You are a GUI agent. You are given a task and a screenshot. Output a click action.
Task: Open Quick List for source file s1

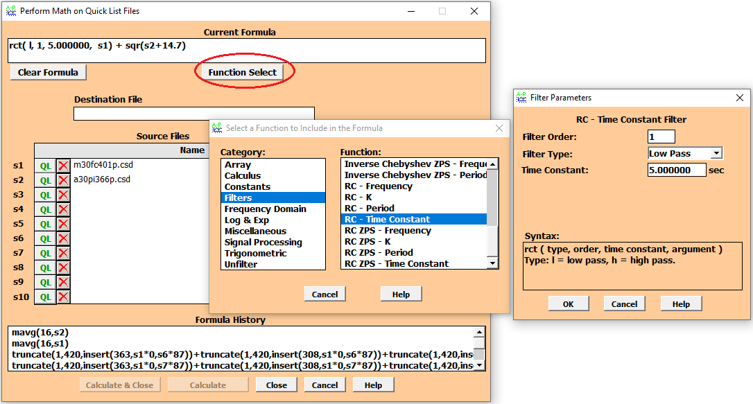click(45, 165)
